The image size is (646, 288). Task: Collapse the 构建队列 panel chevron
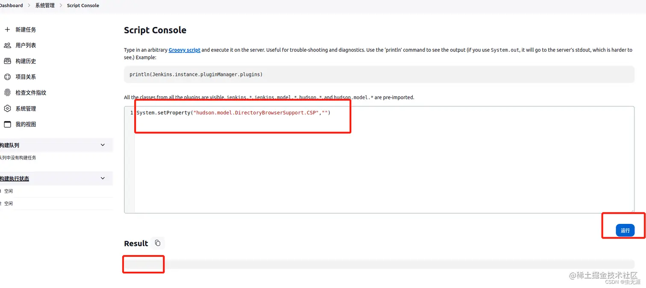[x=103, y=145]
